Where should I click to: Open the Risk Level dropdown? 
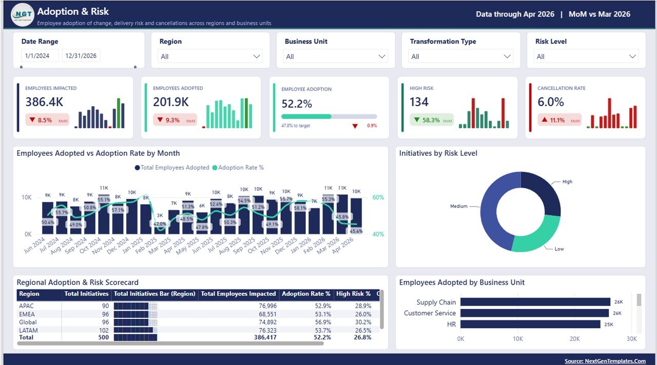(586, 56)
